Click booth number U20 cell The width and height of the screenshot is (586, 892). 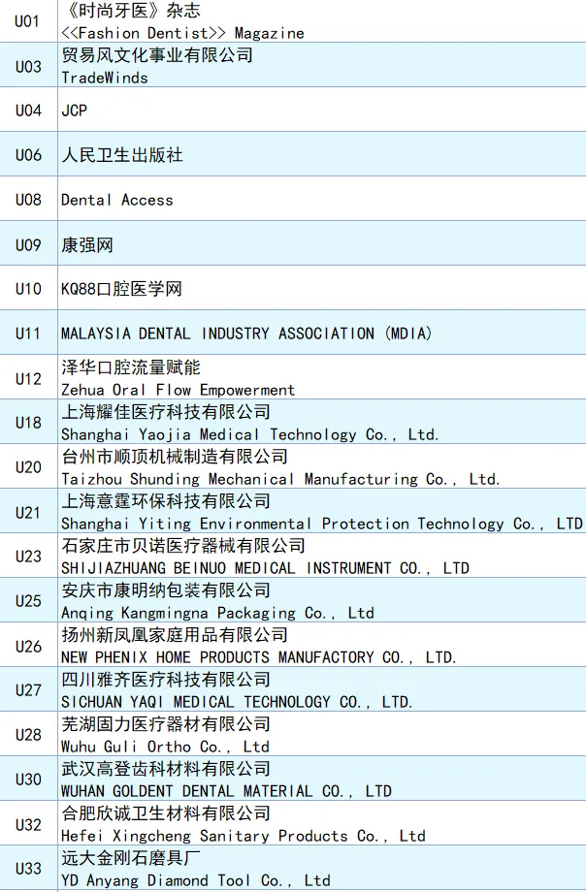coord(28,467)
